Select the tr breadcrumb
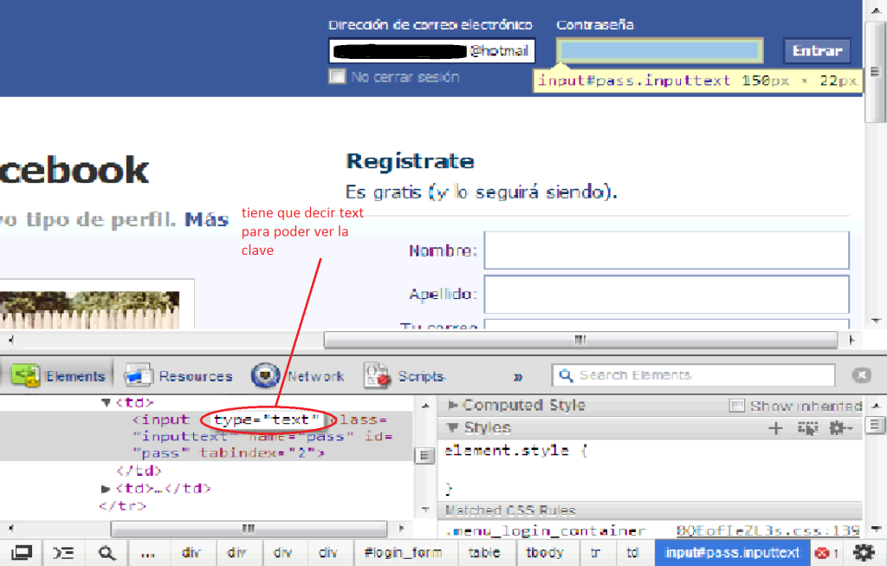Viewport: 887px width, 566px height. 595,552
